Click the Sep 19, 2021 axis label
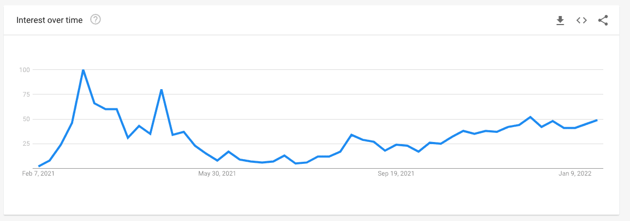Screen dimensions: 630x221 coord(396,173)
